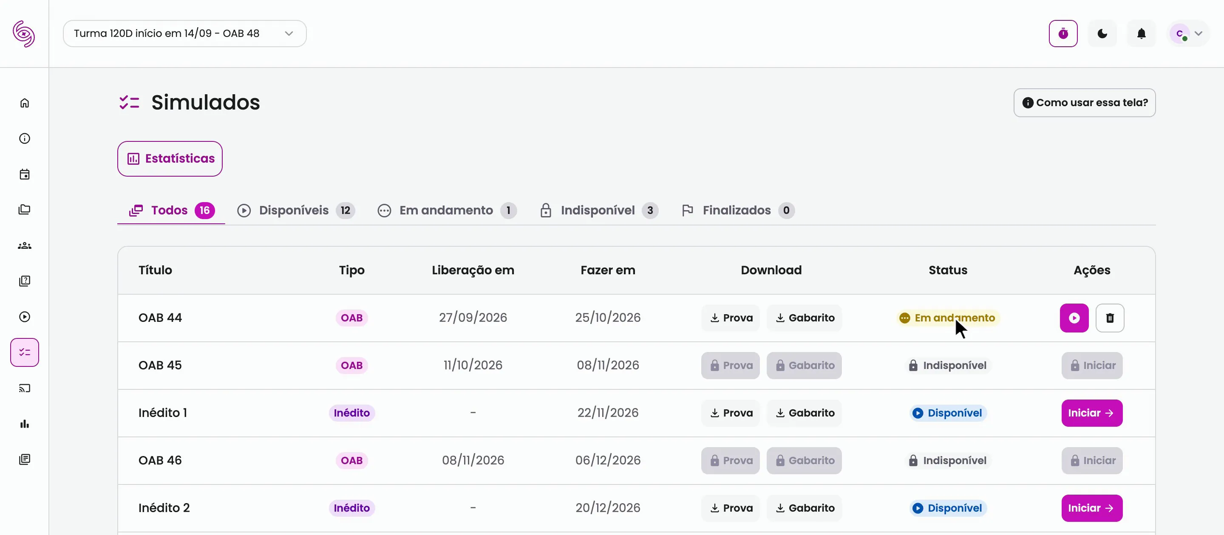Open the calendar sidebar icon
This screenshot has width=1224, height=535.
tap(25, 174)
